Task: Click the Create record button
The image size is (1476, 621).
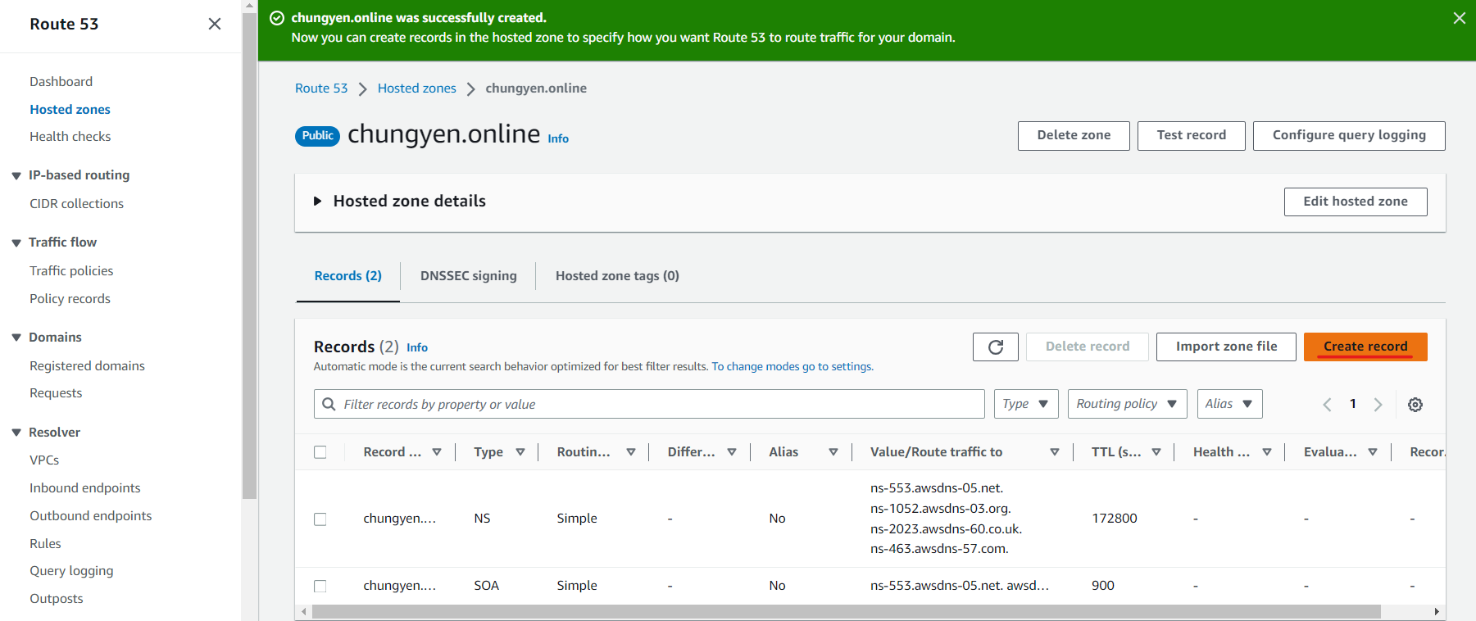Action: click(x=1365, y=347)
